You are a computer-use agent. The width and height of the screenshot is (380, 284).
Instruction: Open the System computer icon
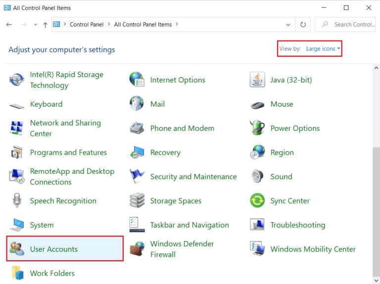[17, 225]
